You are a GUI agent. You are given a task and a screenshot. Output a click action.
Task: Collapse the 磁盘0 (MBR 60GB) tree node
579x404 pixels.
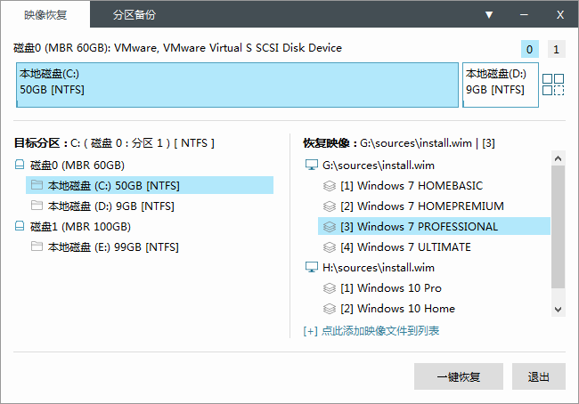[20, 165]
